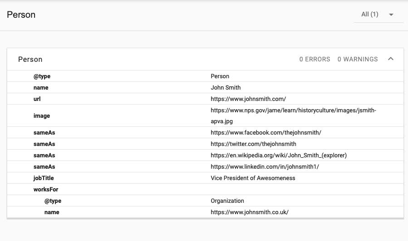Click the worksFor property label

46,190
